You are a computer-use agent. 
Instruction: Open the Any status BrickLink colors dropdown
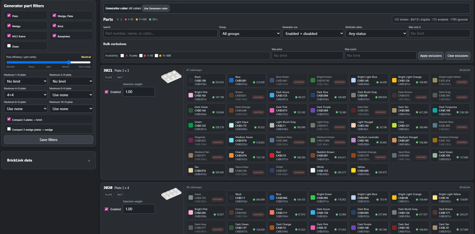[376, 34]
